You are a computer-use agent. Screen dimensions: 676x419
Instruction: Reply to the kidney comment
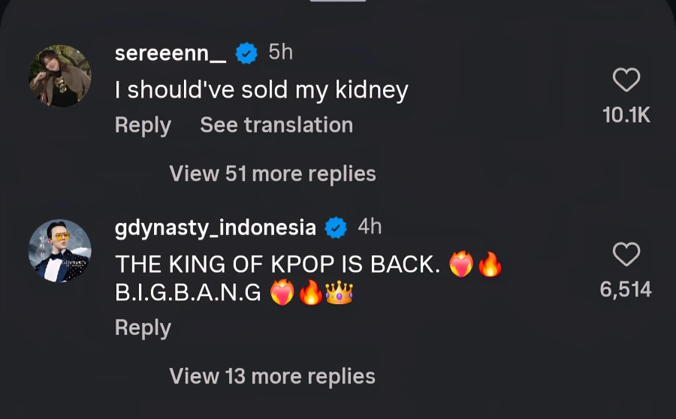(143, 125)
